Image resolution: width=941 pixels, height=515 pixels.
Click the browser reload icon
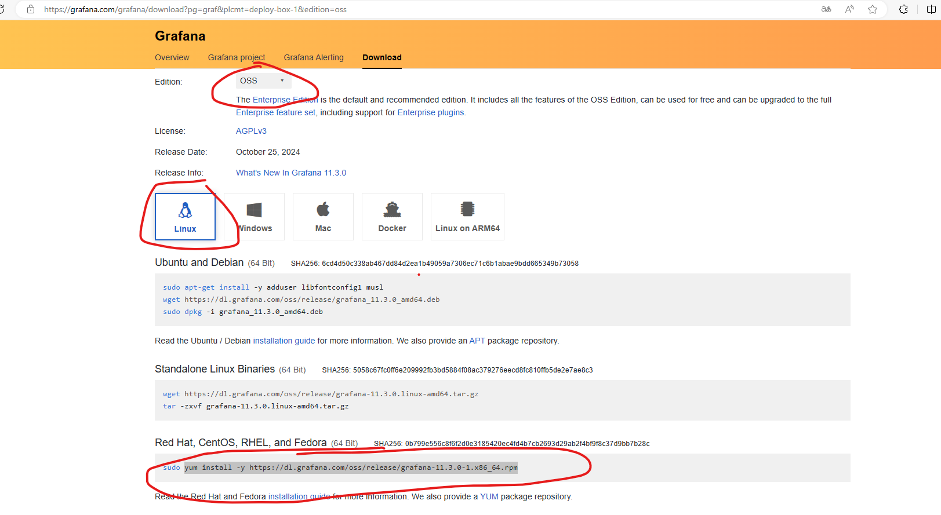coord(2,9)
